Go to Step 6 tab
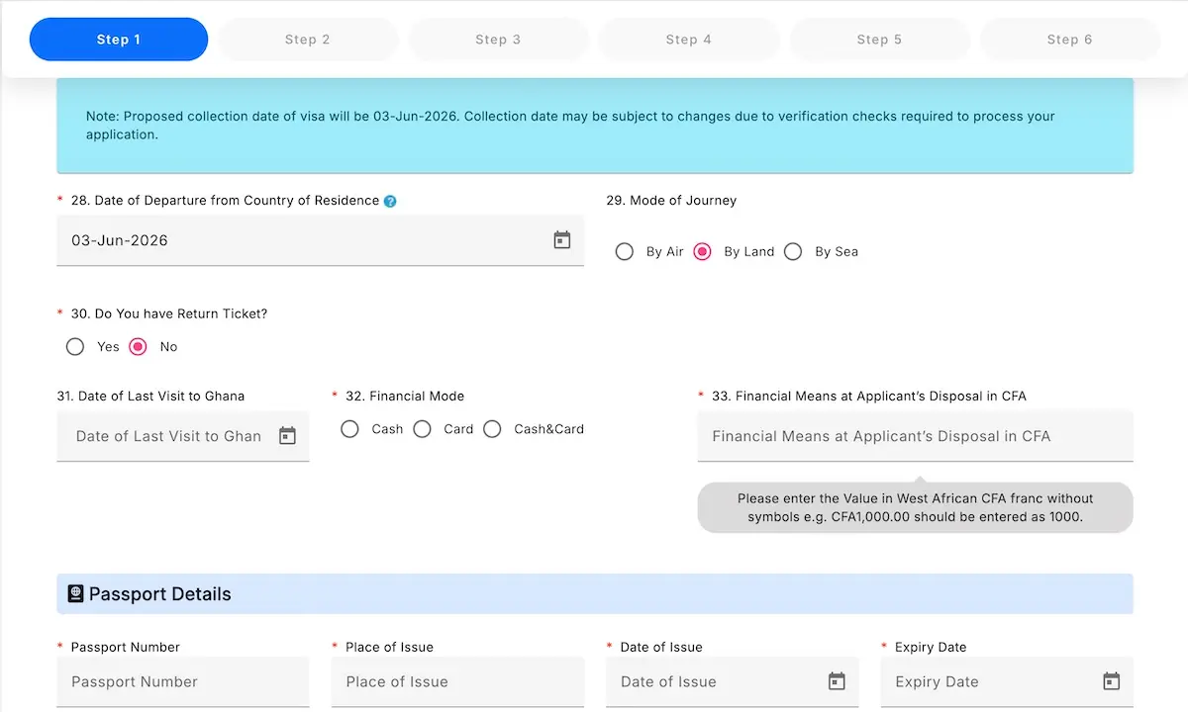1188x712 pixels. [1070, 40]
